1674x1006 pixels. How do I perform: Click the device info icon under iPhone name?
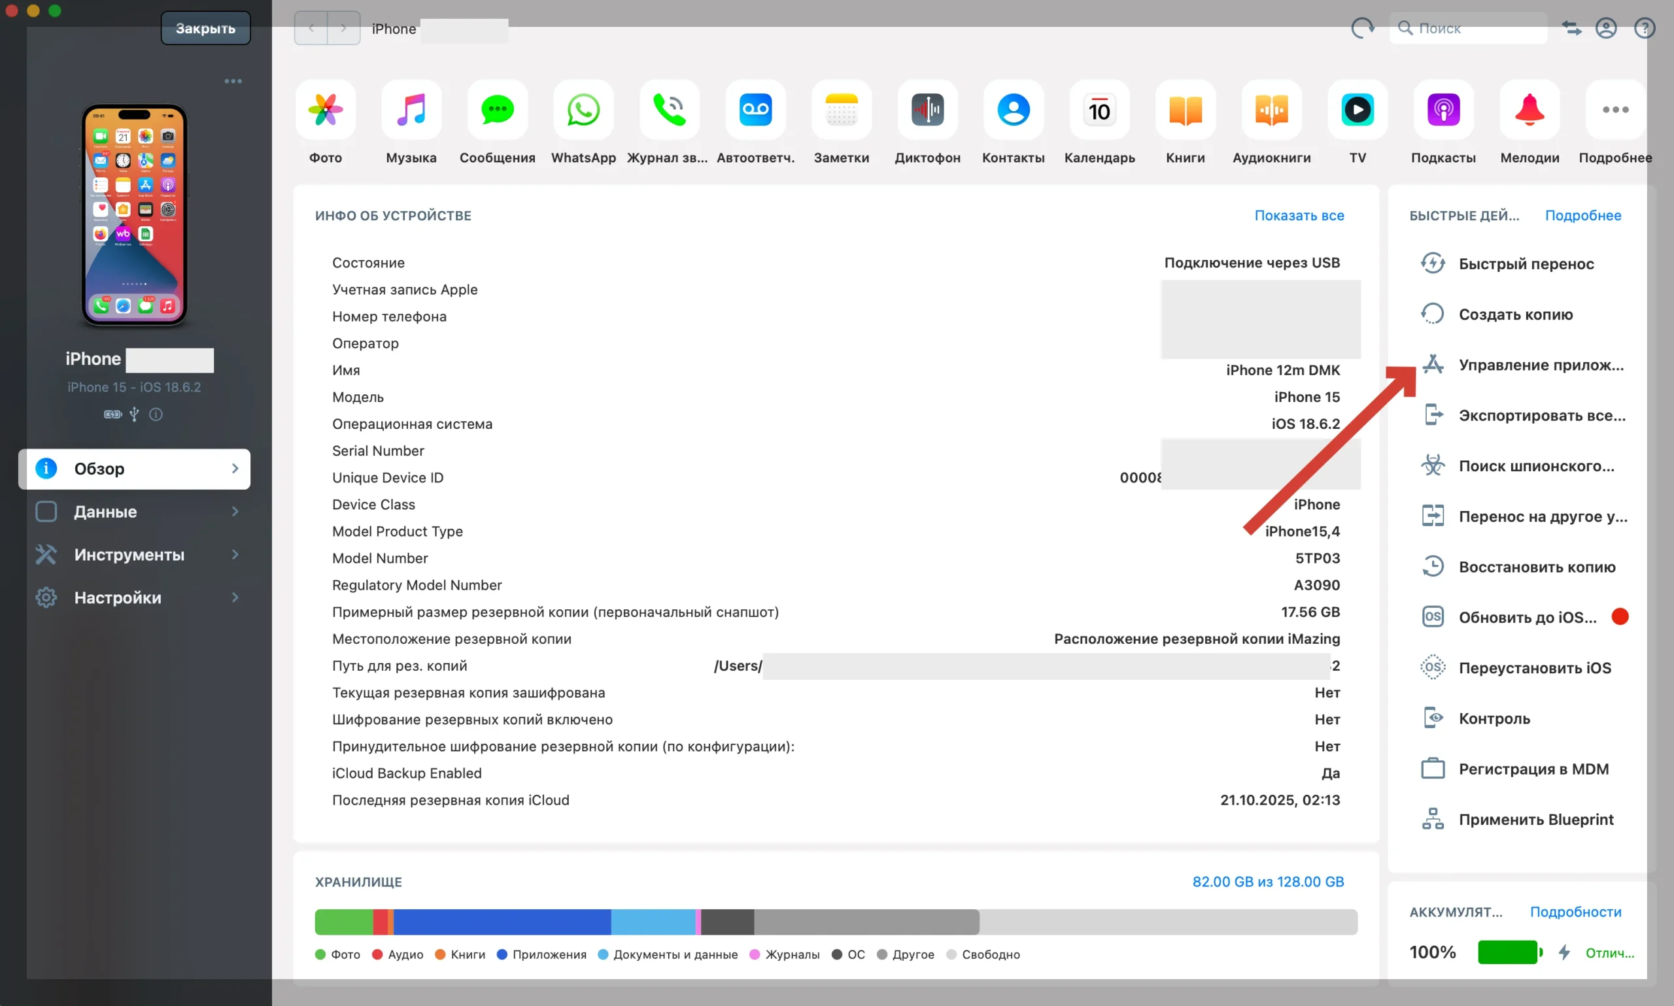click(x=156, y=414)
